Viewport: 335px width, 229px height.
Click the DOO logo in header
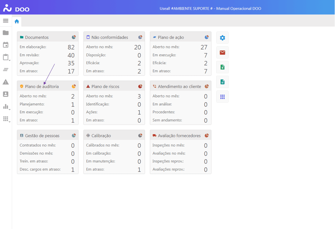coord(16,8)
